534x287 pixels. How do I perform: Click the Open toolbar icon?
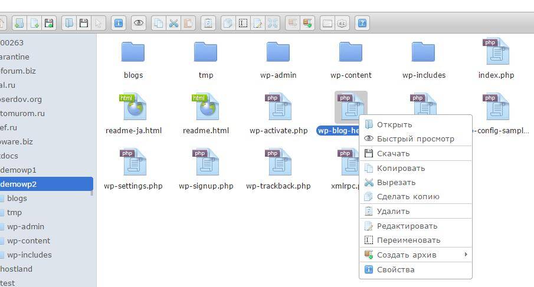click(x=69, y=23)
